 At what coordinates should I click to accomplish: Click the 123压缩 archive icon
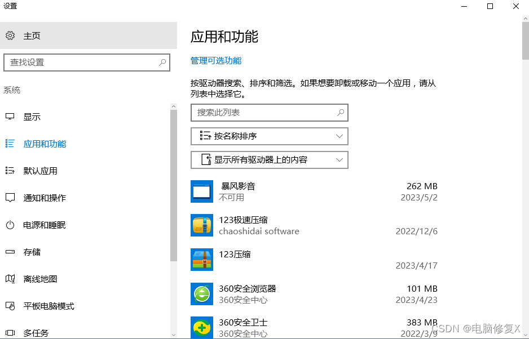tap(202, 260)
